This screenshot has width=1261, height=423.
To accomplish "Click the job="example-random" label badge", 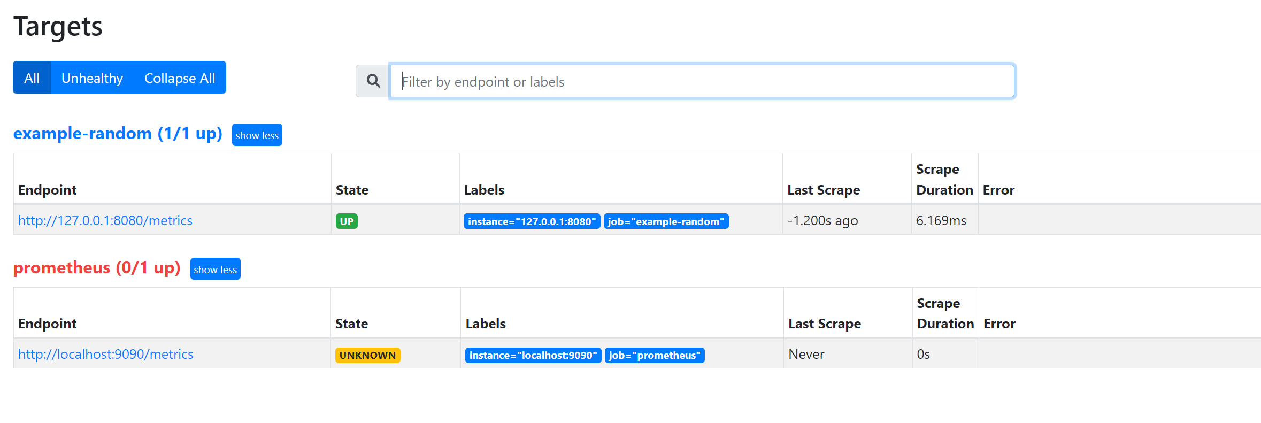I will pos(666,221).
